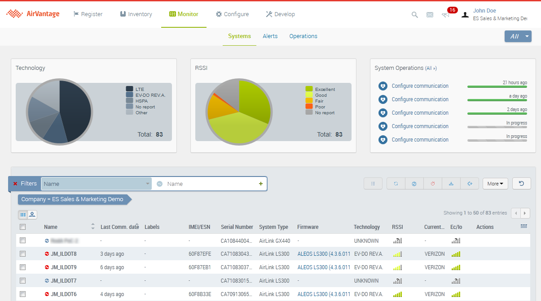Click the Poor RSSI legend swatch
Viewport: 541px width, 301px height.
coord(309,107)
